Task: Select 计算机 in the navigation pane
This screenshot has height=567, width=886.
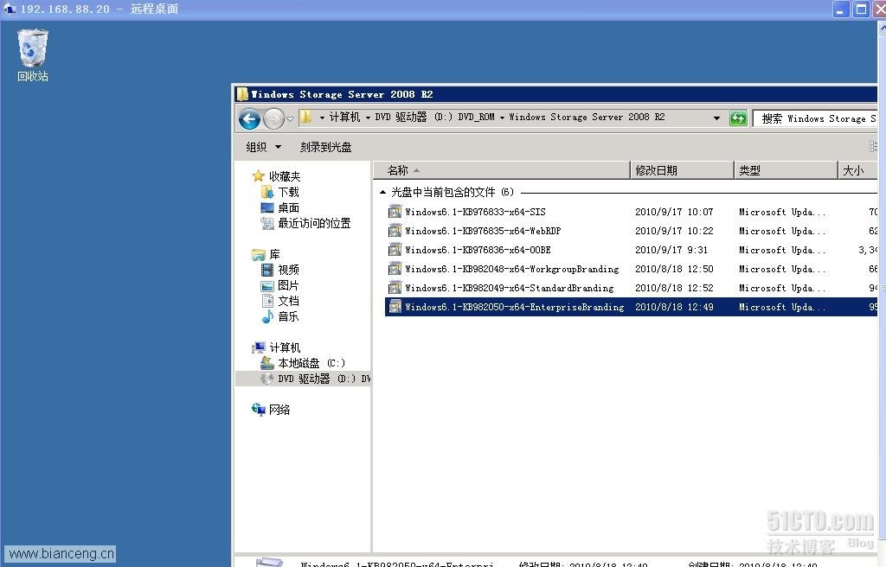Action: (x=285, y=347)
